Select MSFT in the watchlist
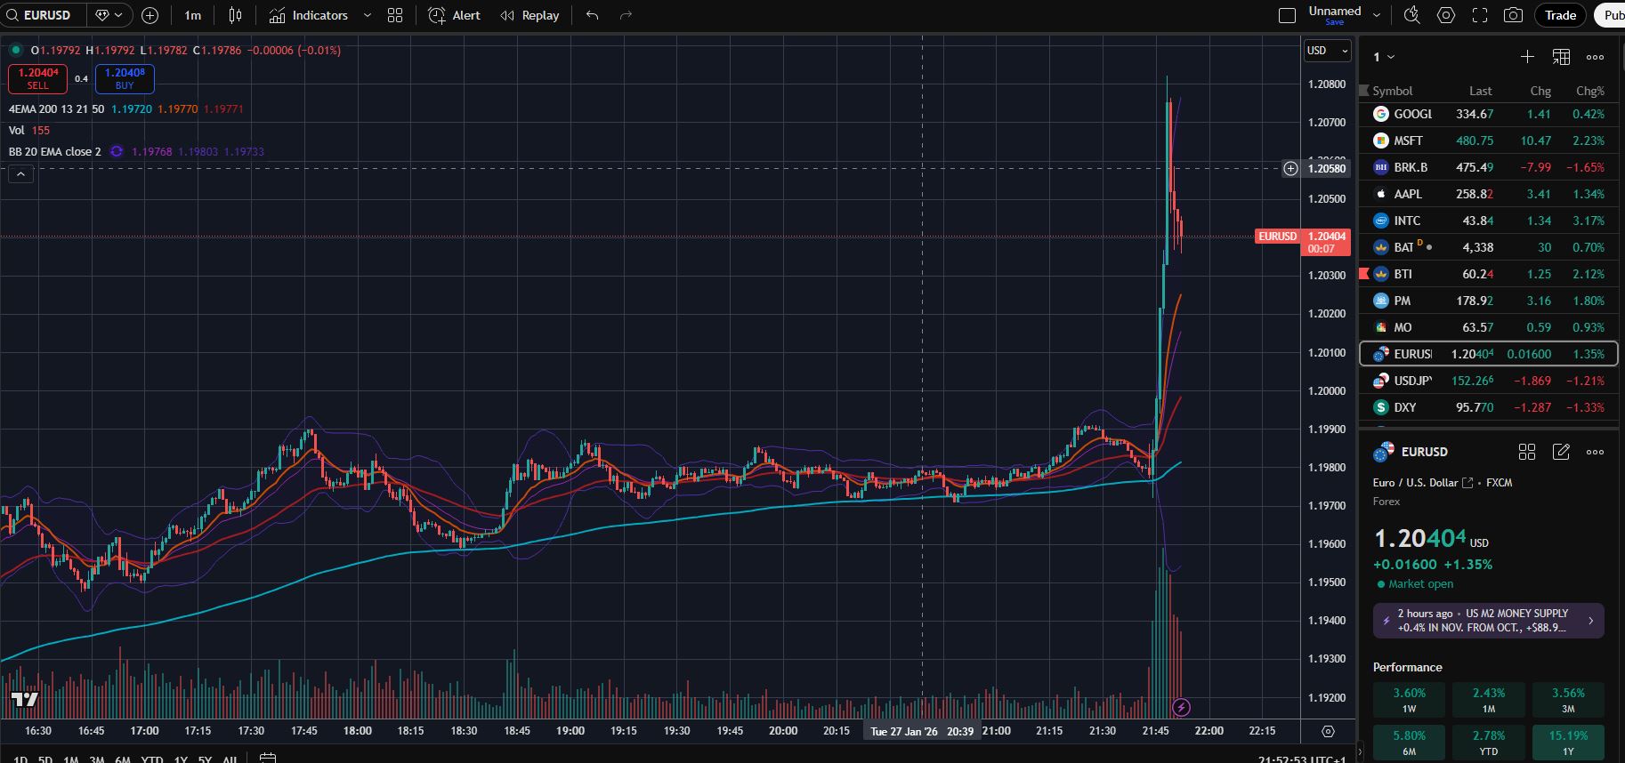The image size is (1625, 763). pyautogui.click(x=1488, y=141)
